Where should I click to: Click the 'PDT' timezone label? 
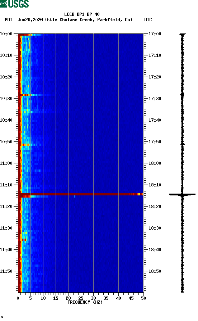pyautogui.click(x=9, y=20)
